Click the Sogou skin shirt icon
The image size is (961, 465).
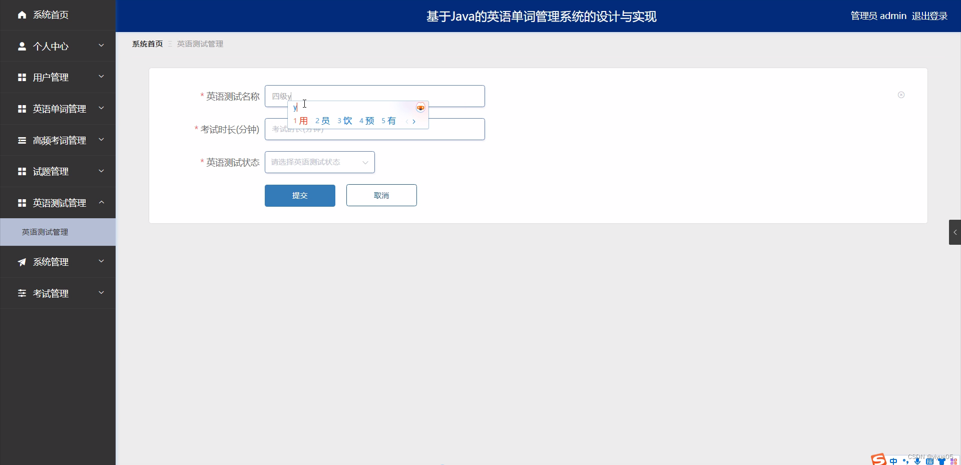(x=941, y=461)
